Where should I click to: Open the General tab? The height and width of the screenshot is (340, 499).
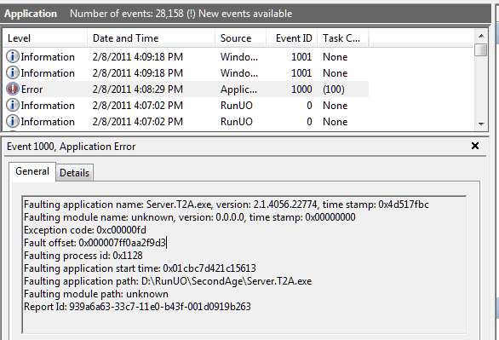pos(32,171)
